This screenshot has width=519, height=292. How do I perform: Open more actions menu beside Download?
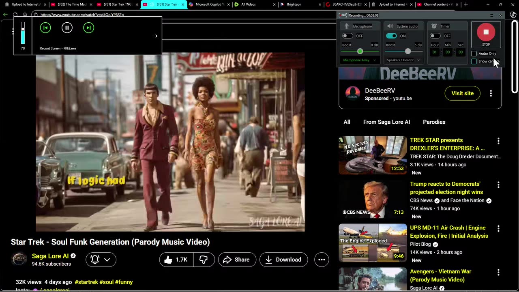[322, 260]
